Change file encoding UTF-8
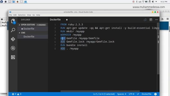Viewport: 170px width, 96px height. pyautogui.click(x=131, y=94)
